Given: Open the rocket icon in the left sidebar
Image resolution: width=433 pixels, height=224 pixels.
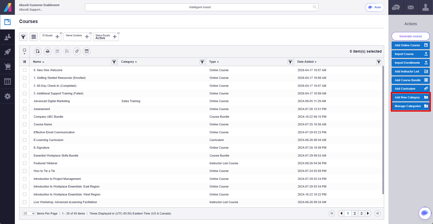Looking at the screenshot, I should pos(7,52).
